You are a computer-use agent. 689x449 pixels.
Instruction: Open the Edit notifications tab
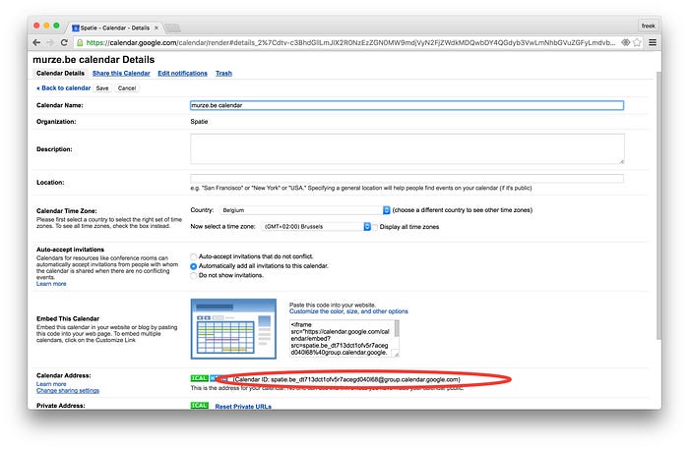[182, 74]
